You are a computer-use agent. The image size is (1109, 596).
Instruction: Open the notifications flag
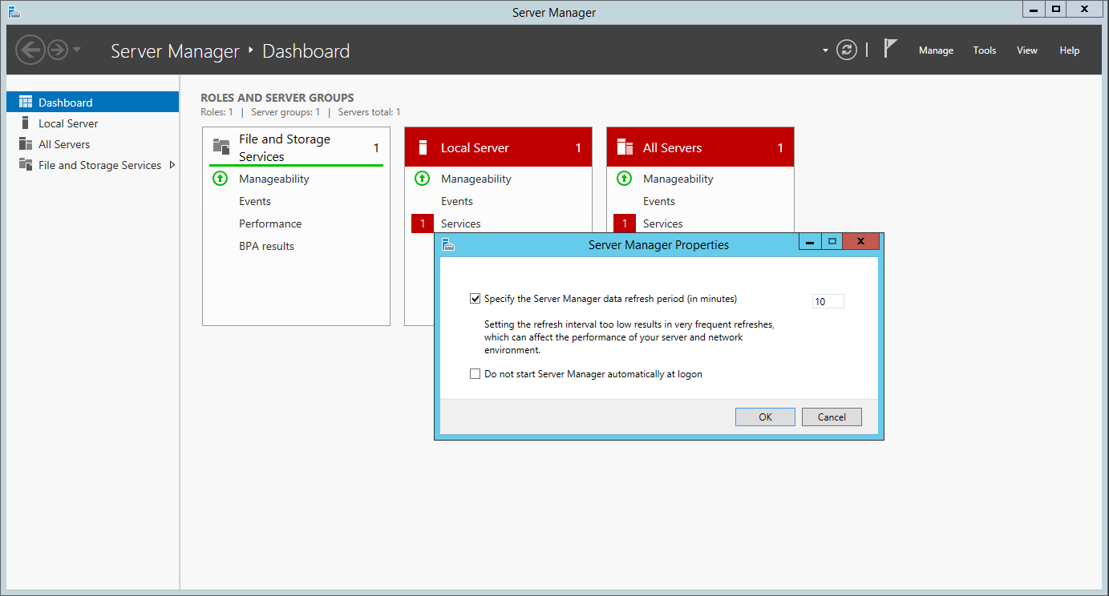pos(890,49)
